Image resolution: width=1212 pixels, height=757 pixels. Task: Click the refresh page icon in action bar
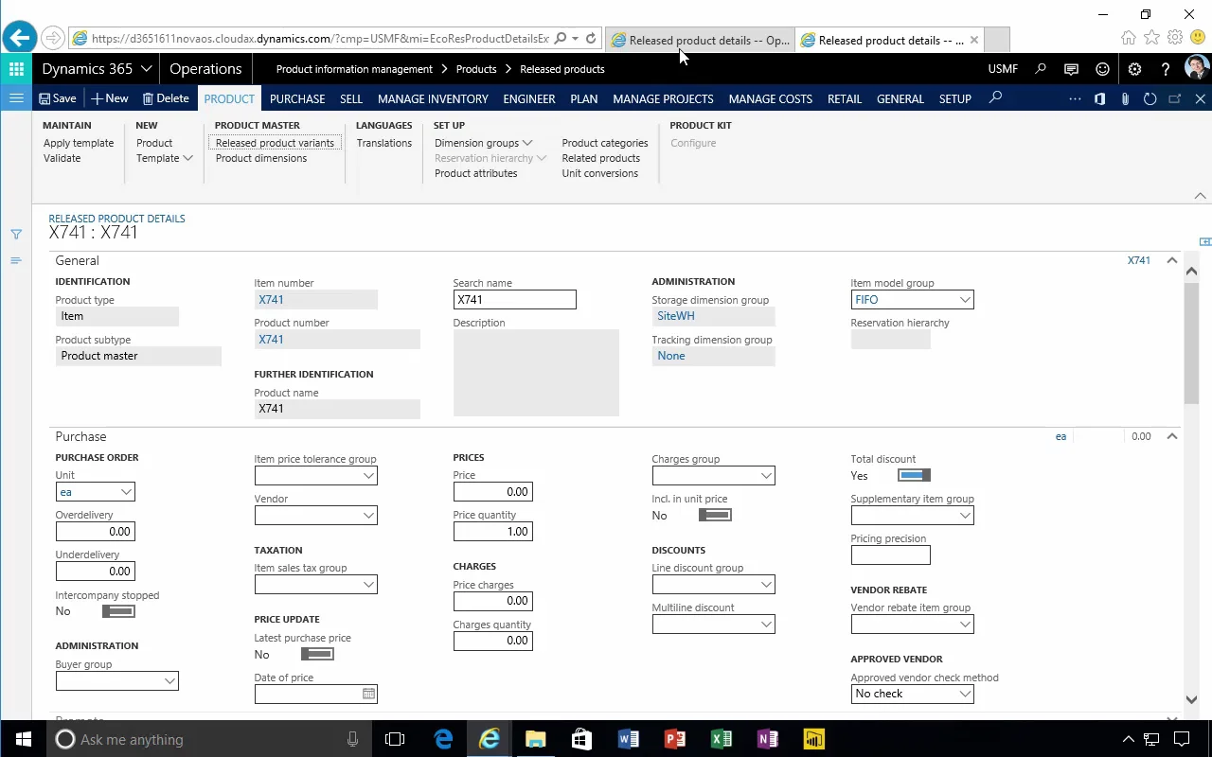(1150, 98)
